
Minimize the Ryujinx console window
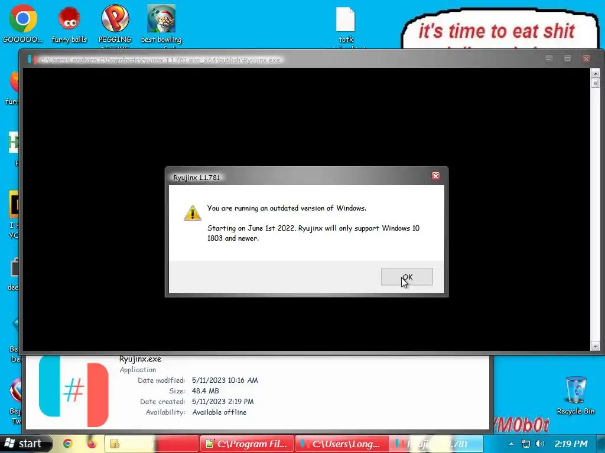coord(549,58)
